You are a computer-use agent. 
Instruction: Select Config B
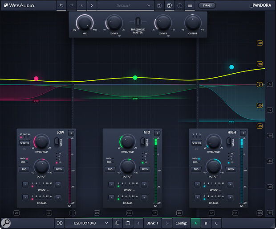(206, 223)
